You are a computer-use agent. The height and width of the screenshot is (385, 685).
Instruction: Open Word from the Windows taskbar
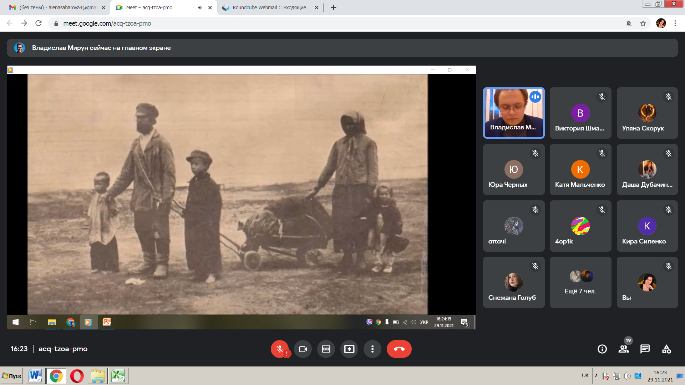coord(35,376)
